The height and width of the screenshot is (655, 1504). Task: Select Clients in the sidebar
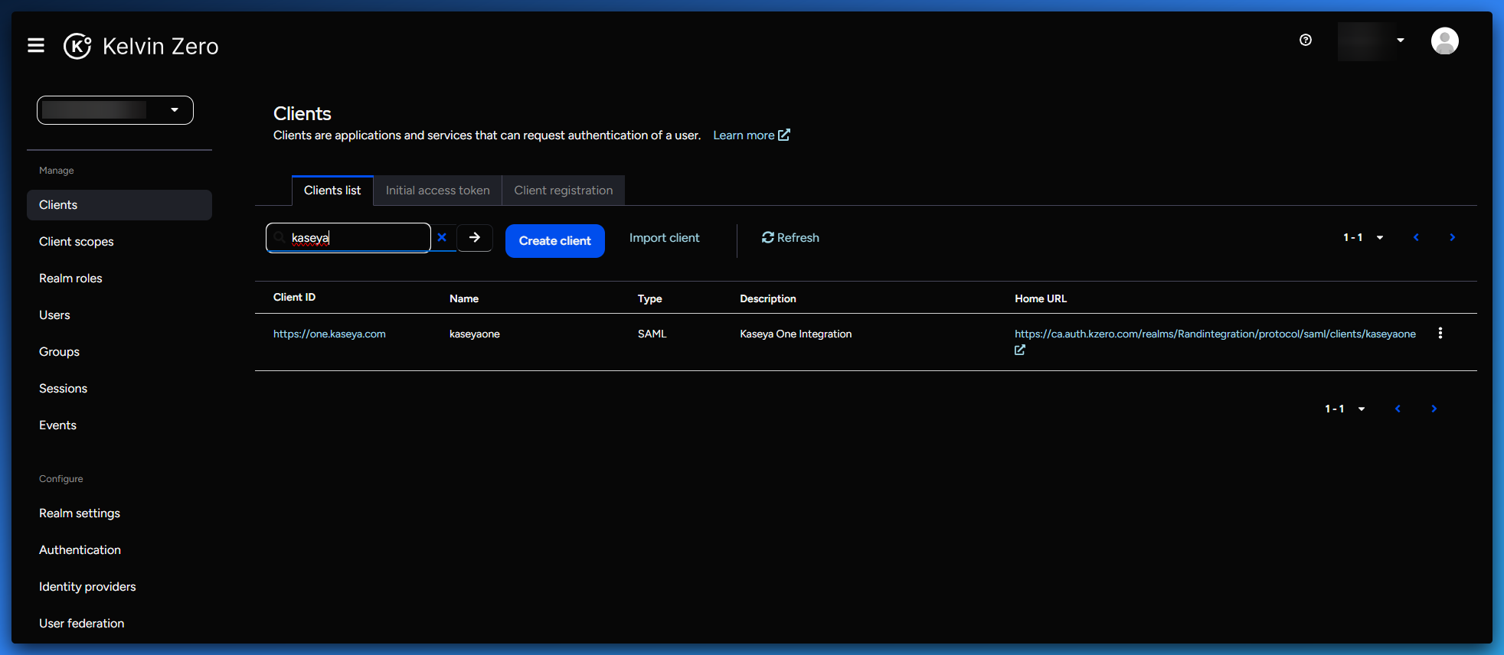[119, 205]
